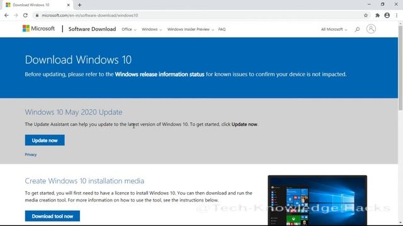The width and height of the screenshot is (403, 226).
Task: Click the Windows 10 laptop image
Action: click(x=317, y=200)
